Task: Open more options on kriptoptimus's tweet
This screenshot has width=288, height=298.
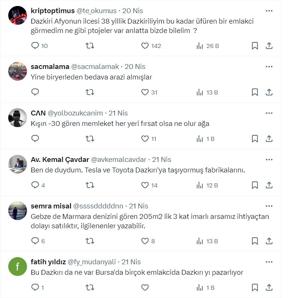Action: coord(269,11)
